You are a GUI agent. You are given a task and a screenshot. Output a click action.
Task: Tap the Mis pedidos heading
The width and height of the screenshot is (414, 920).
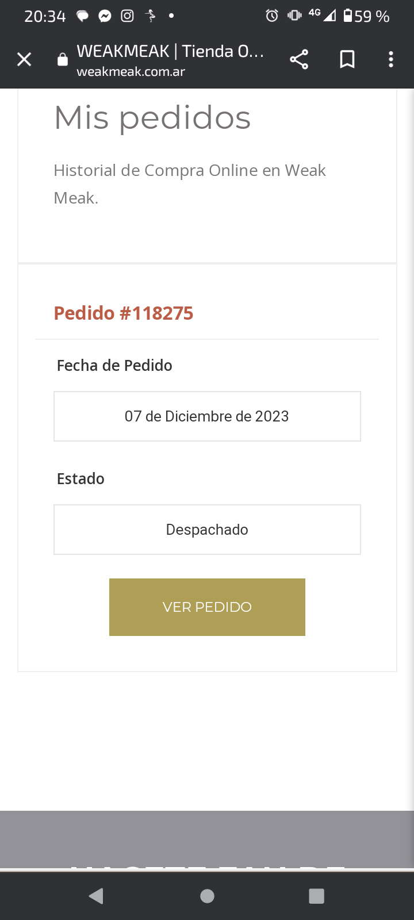tap(152, 118)
